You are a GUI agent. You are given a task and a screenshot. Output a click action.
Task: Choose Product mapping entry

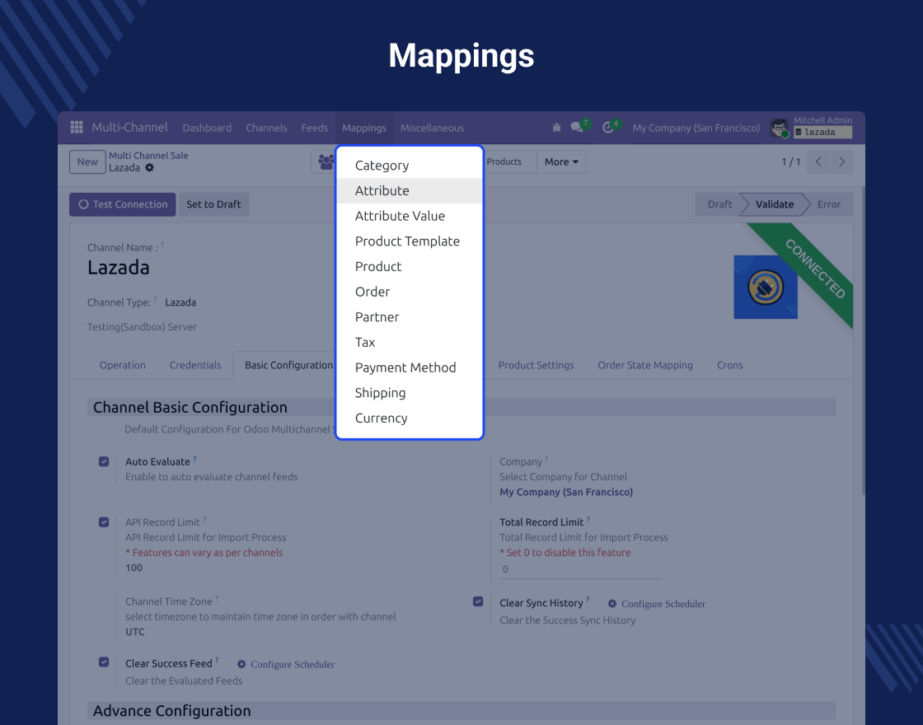click(x=410, y=267)
